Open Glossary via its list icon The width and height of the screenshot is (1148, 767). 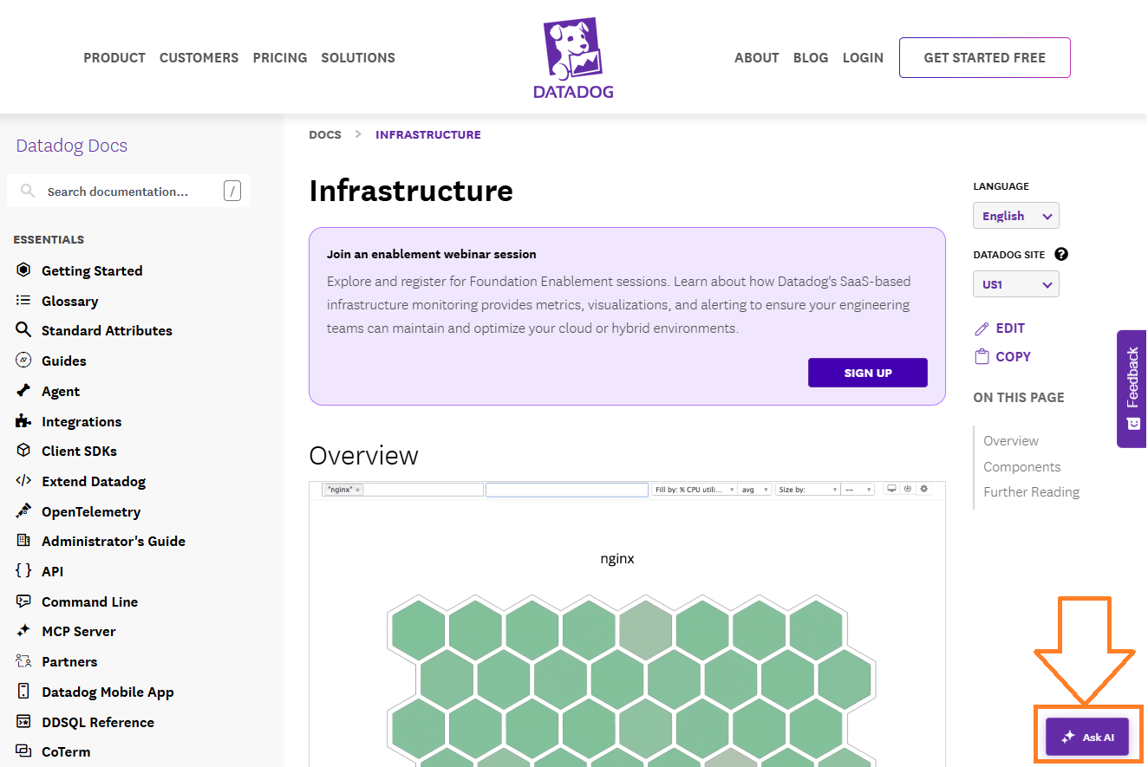[23, 301]
